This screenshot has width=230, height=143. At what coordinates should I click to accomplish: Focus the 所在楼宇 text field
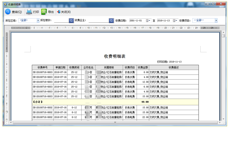(61, 21)
